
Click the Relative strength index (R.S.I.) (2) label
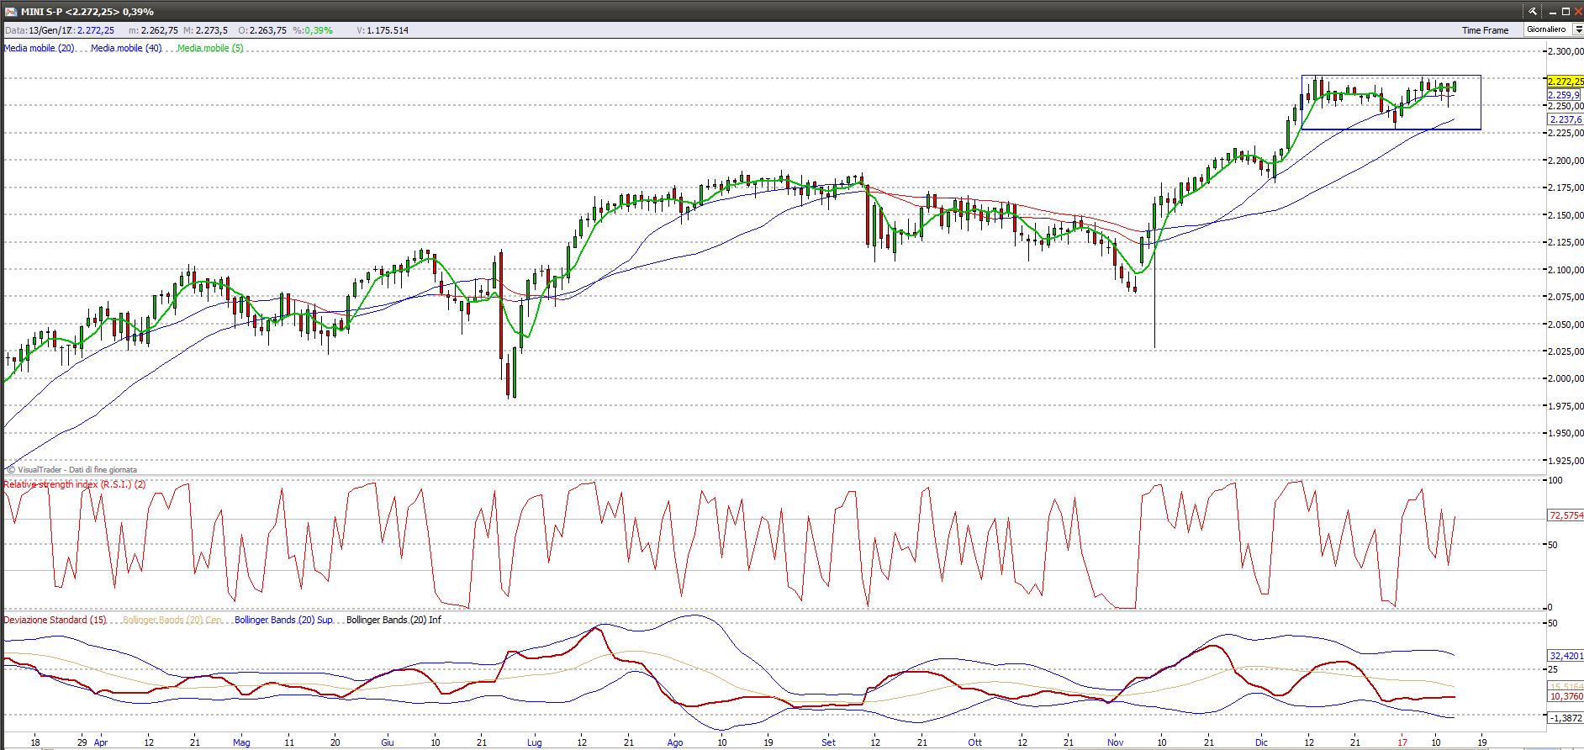(75, 484)
